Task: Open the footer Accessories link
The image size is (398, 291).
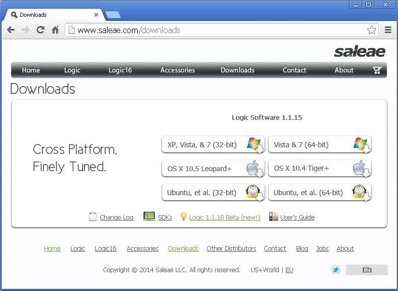Action: point(142,248)
